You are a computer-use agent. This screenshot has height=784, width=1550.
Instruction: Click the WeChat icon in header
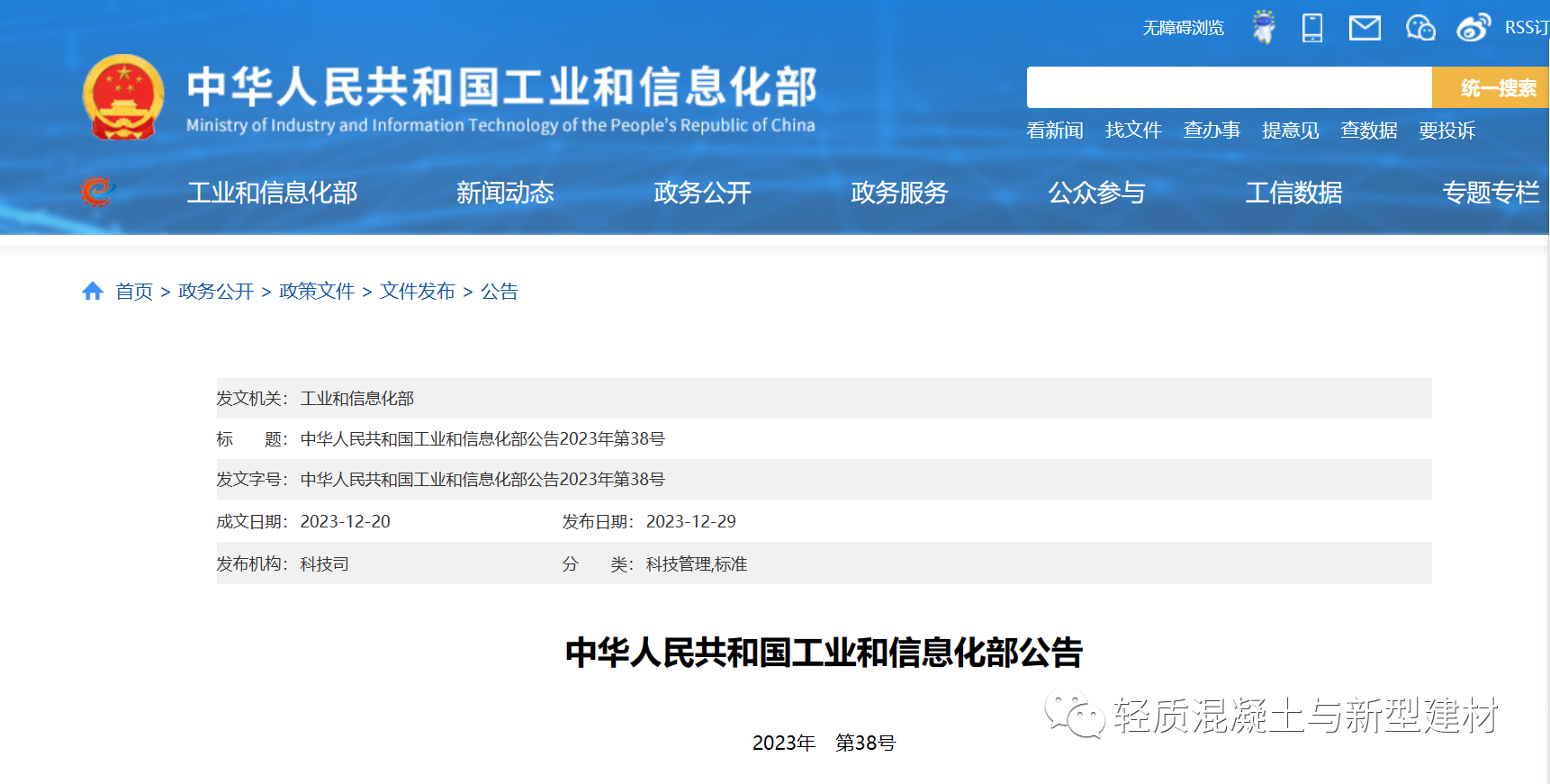click(1419, 28)
